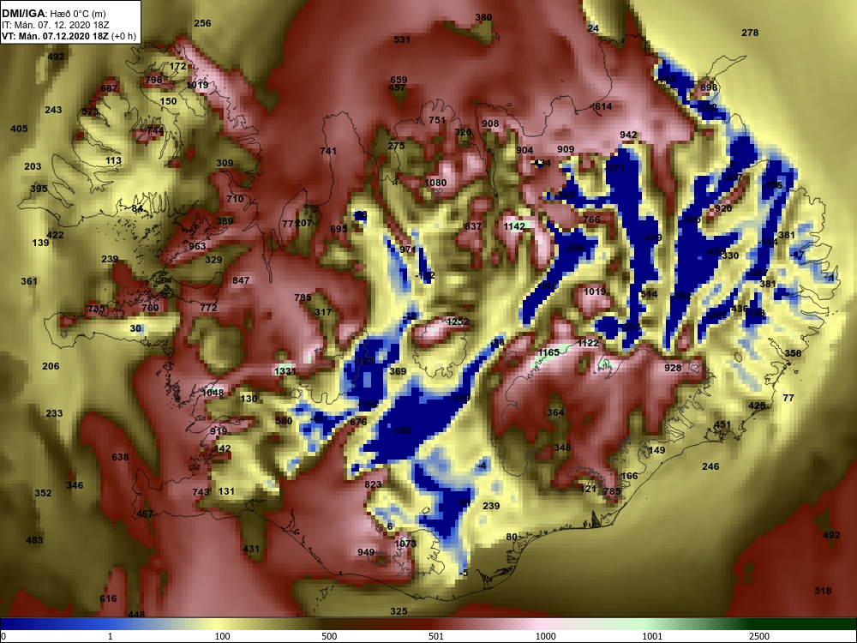857x643 pixels.
Task: Click the map value '278'
Action: tap(750, 33)
